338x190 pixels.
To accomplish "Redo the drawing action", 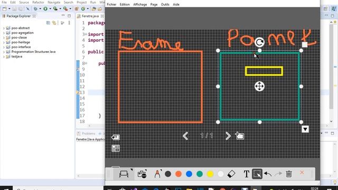I will (278, 174).
